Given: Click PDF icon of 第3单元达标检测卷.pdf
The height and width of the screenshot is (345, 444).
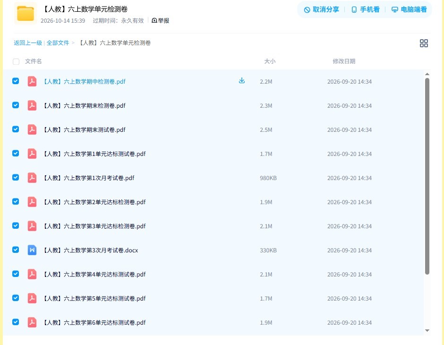Looking at the screenshot, I should [x=32, y=226].
